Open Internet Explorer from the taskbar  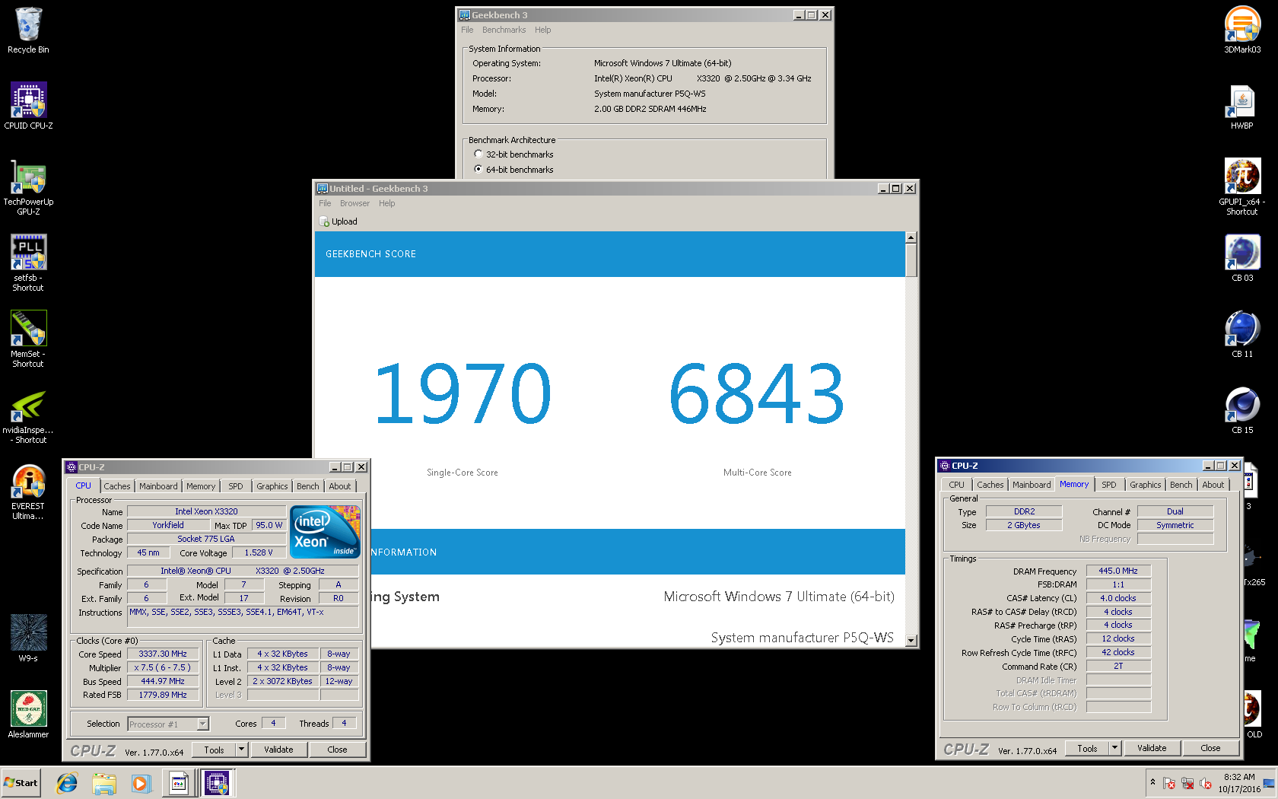[x=67, y=783]
